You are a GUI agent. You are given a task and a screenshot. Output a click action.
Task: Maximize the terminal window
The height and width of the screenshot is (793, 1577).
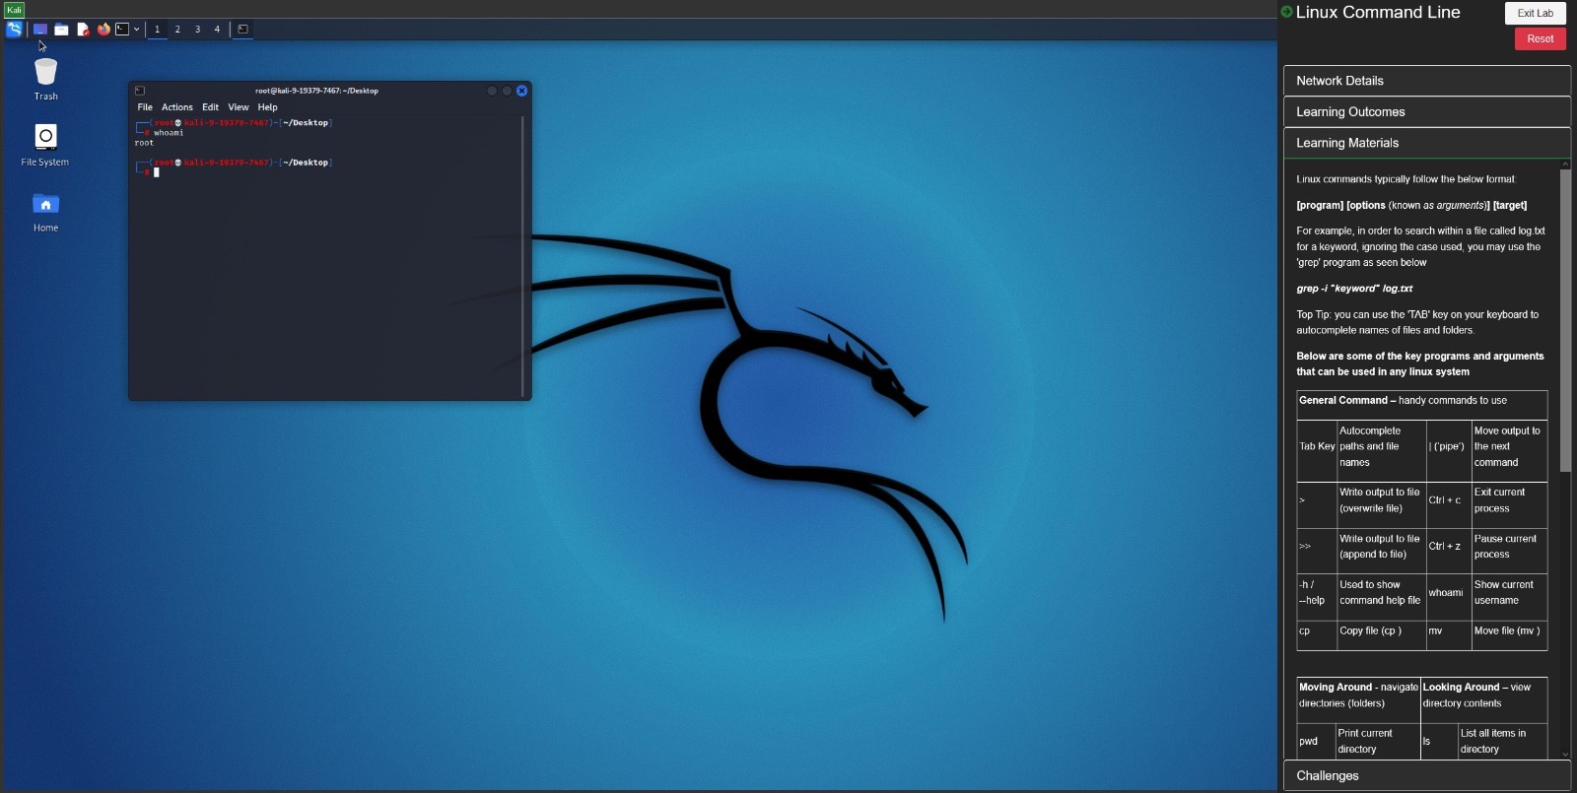click(507, 91)
